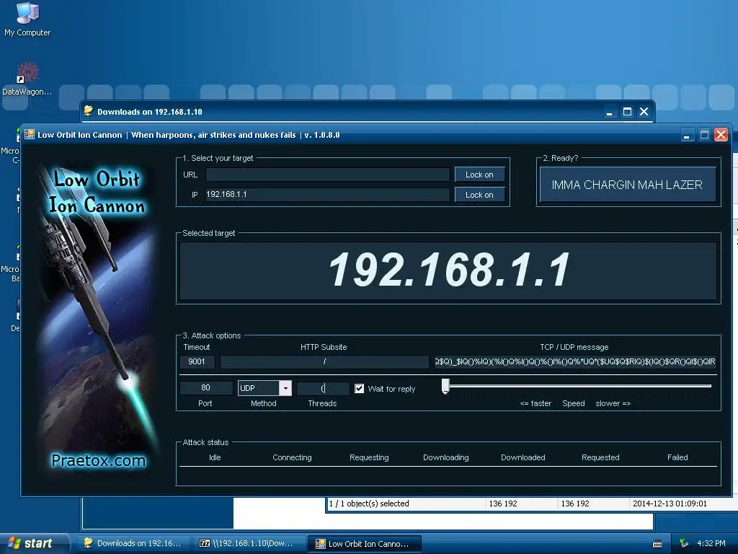
Task: Click the Threads input field
Action: tap(323, 388)
